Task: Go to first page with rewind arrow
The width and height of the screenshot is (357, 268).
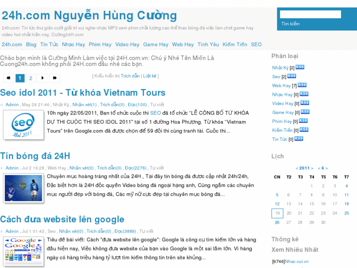Action: (8, 78)
